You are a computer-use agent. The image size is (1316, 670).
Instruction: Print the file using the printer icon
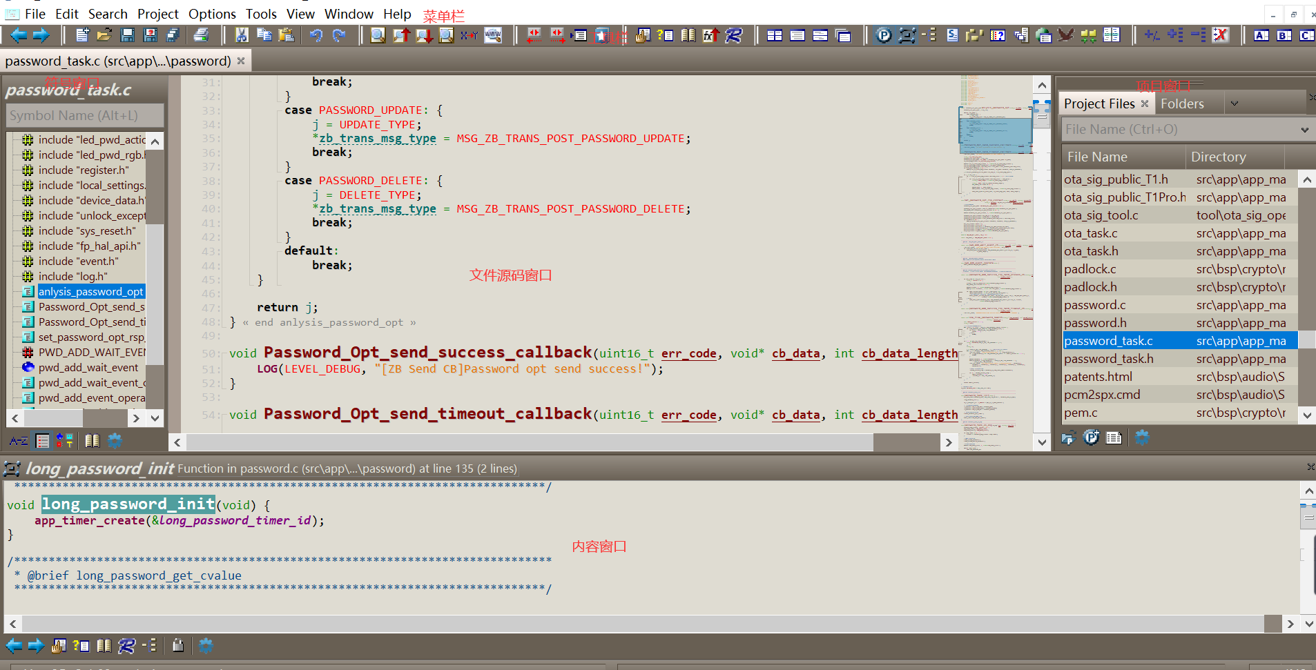point(201,35)
